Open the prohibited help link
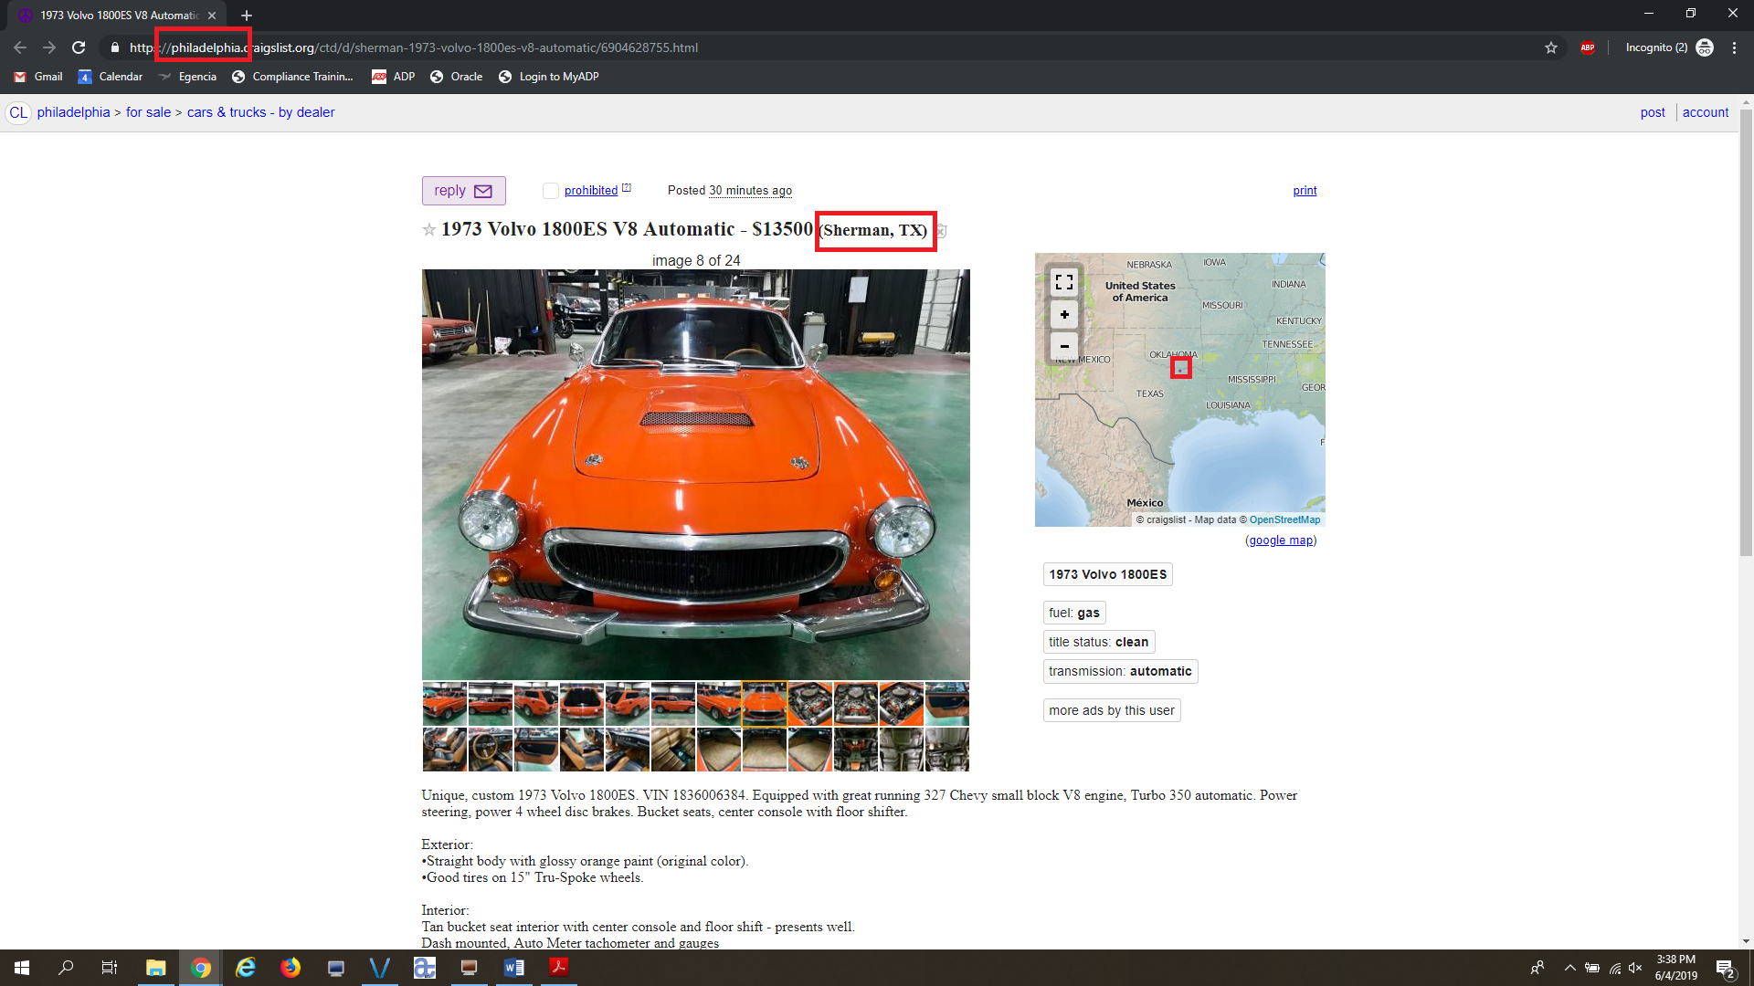Screen dimensions: 1754x986 [626, 187]
